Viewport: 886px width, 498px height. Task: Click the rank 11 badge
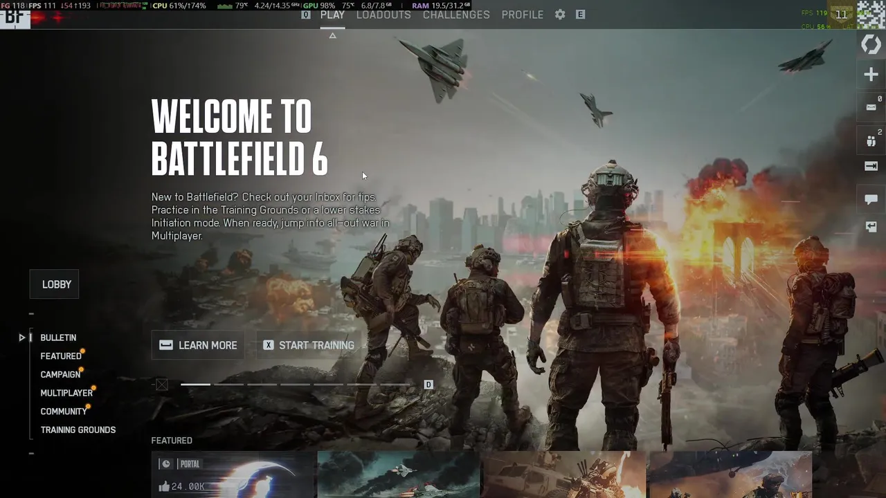tap(841, 15)
